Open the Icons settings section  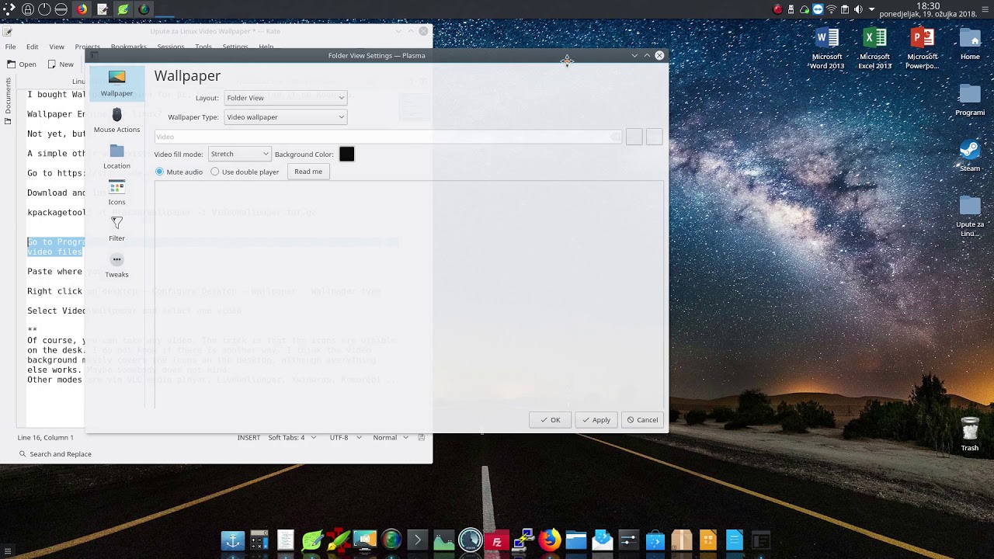(116, 193)
